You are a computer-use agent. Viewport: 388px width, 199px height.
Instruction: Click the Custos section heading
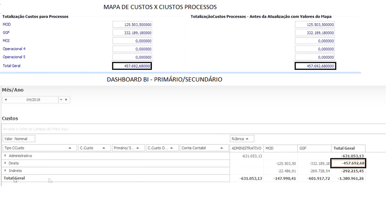(x=10, y=118)
